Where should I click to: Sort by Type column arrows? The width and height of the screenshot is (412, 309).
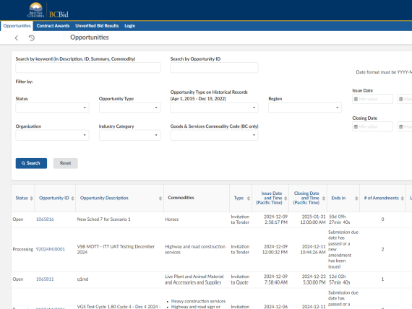point(249,199)
